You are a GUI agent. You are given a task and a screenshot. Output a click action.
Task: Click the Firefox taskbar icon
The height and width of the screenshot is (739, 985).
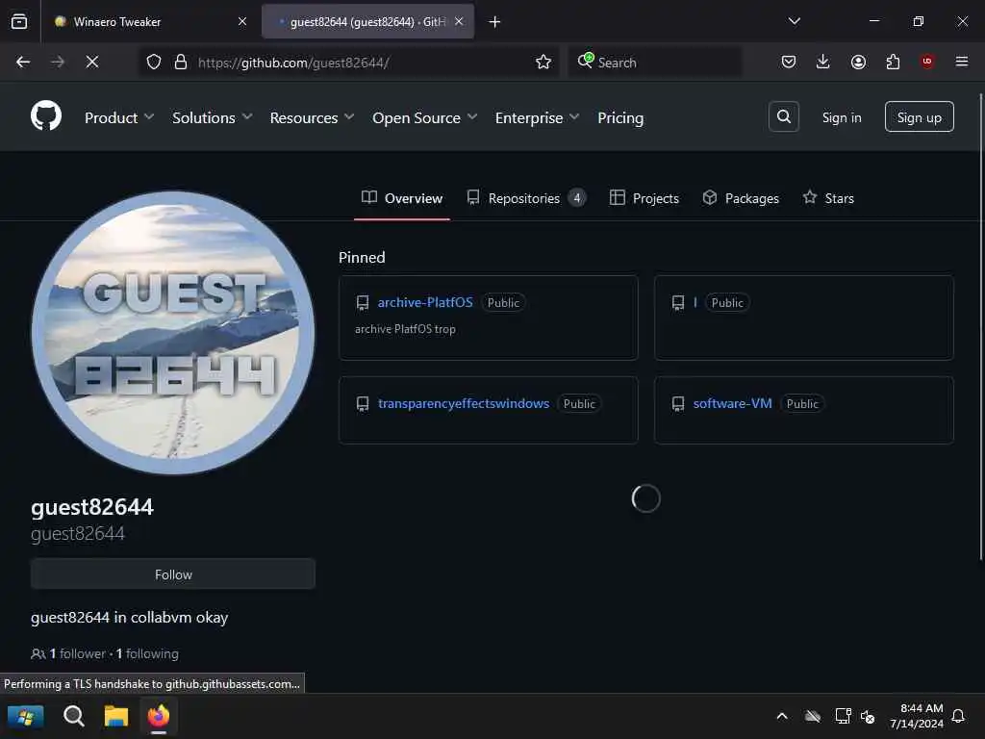pos(159,716)
